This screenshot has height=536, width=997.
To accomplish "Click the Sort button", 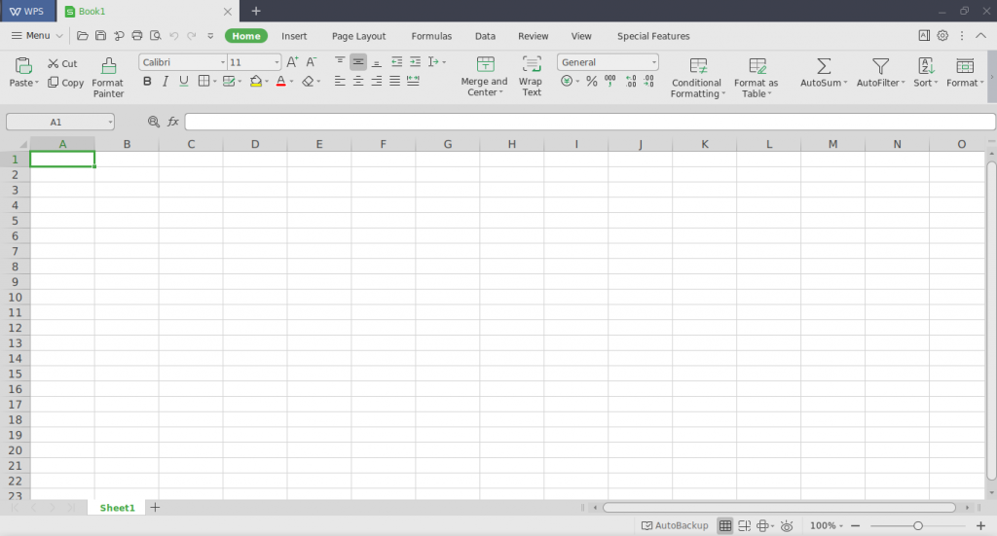I will (926, 73).
